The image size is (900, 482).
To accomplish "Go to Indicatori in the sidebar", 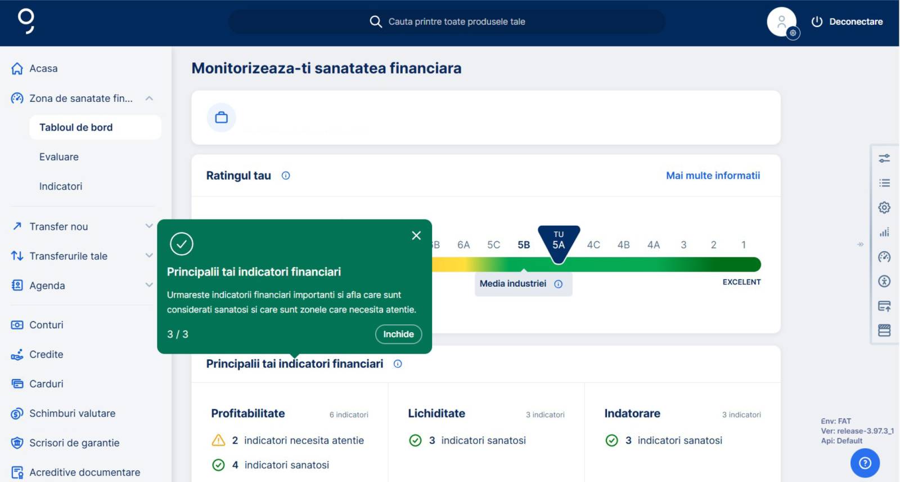I will click(61, 186).
